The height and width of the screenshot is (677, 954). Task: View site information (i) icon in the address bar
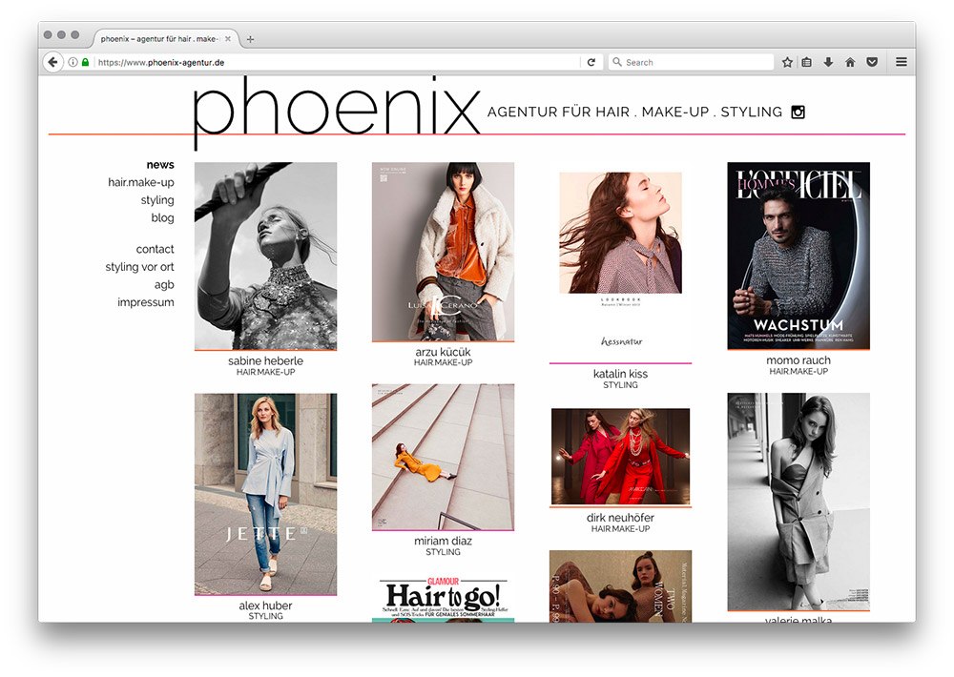pos(73,62)
